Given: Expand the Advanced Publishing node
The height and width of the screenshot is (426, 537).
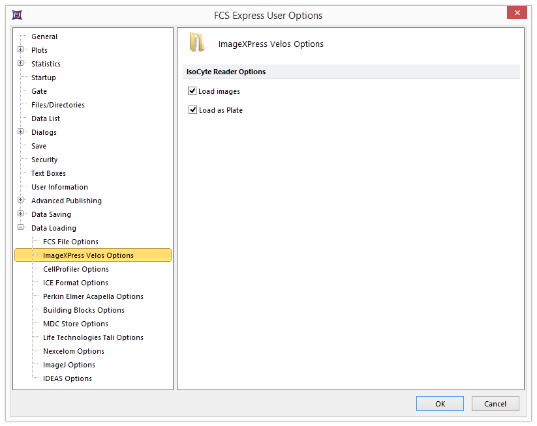Looking at the screenshot, I should click(x=21, y=201).
